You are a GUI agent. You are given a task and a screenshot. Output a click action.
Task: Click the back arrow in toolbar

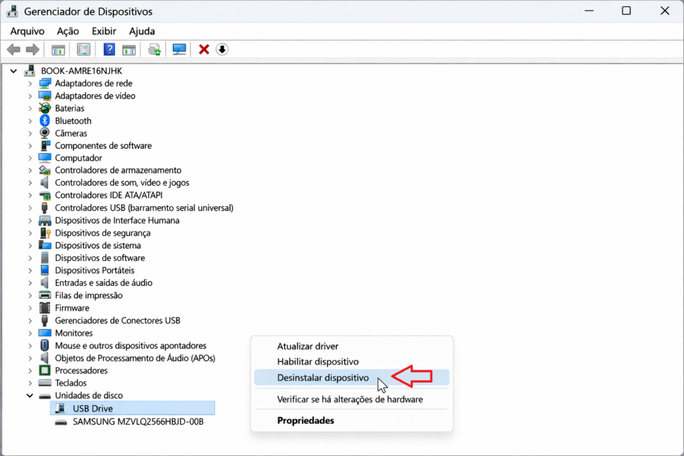13,49
